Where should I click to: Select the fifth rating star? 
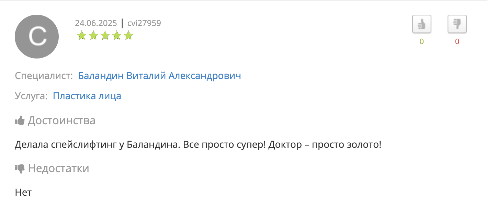point(128,36)
